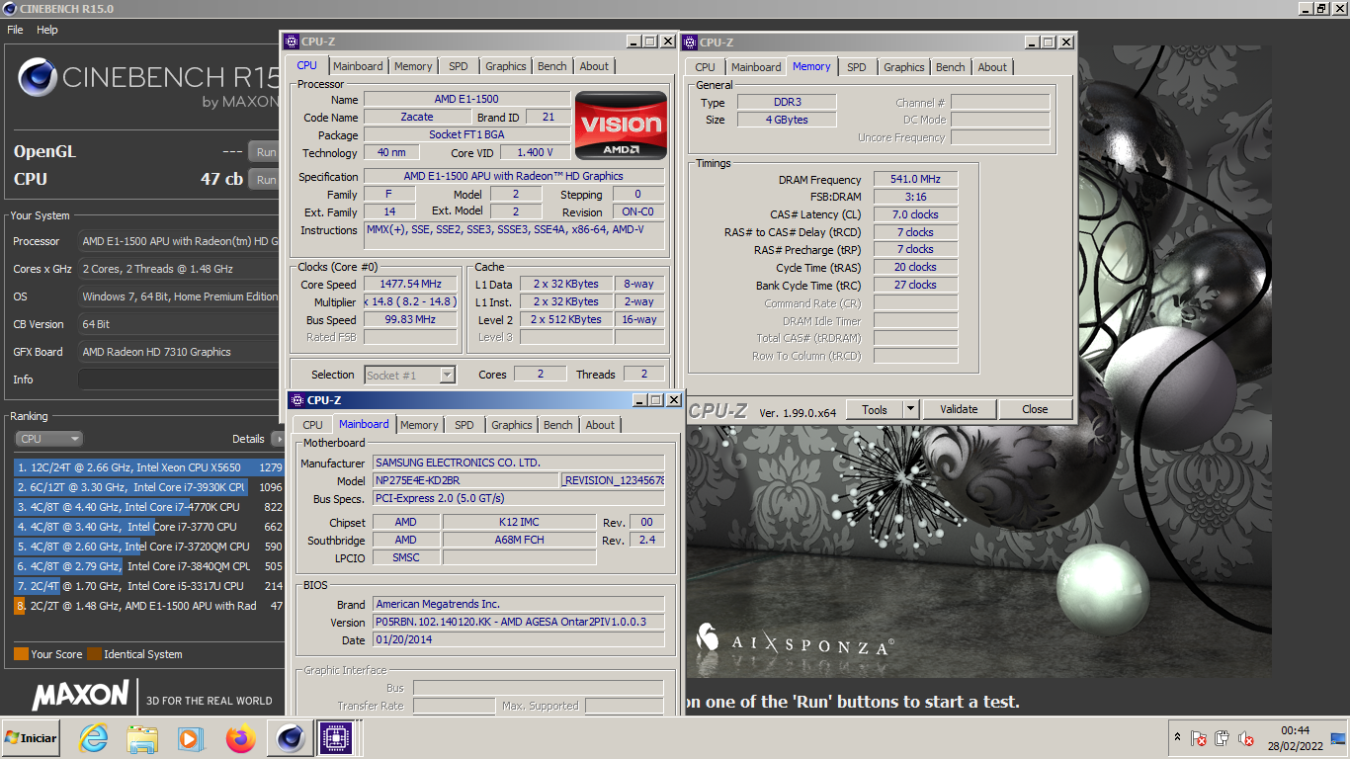Select ranking row Intel Core i7-3840QM
Viewport: 1350px width, 759px height.
pos(149,566)
